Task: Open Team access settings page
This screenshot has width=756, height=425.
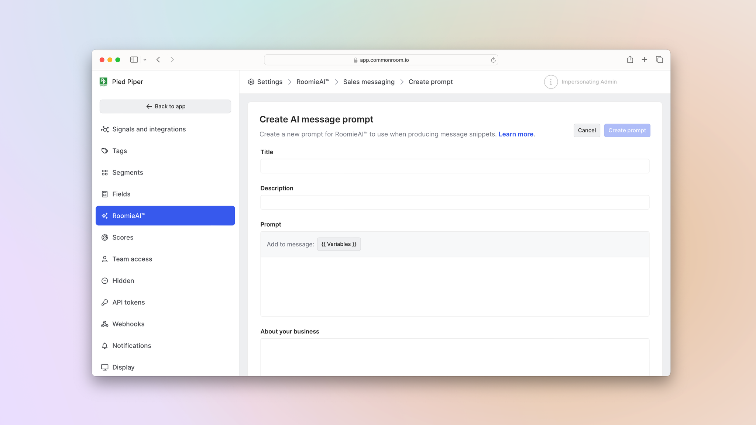Action: point(165,259)
